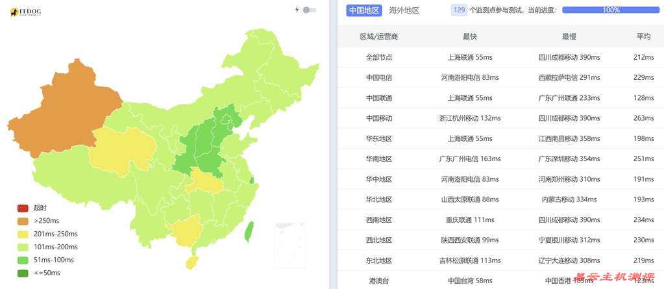Click the 最快 column header
Image resolution: width=664 pixels, height=289 pixels.
pos(470,37)
